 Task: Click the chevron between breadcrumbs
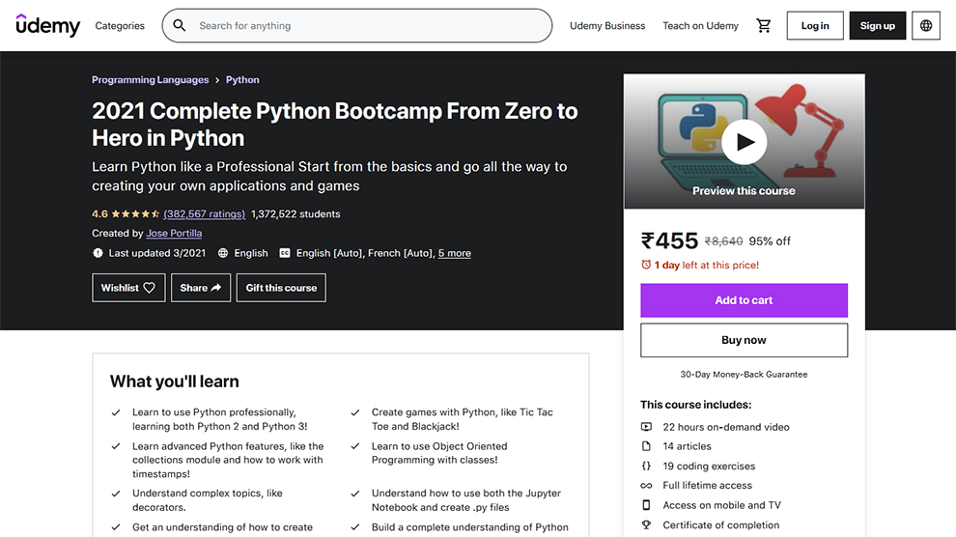pos(217,80)
